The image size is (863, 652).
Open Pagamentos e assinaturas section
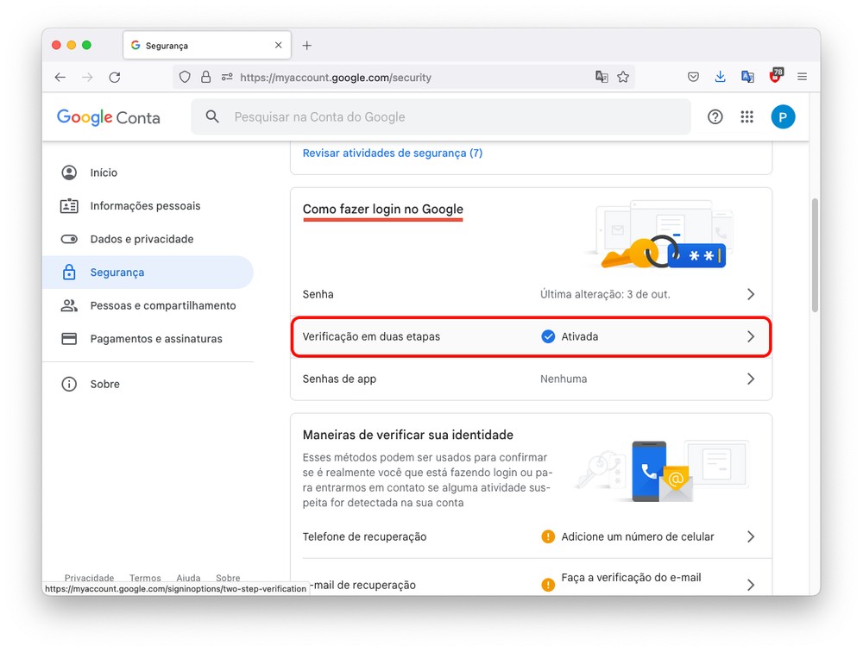tap(156, 339)
